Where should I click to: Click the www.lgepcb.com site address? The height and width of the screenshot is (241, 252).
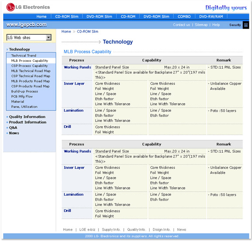click(x=26, y=25)
